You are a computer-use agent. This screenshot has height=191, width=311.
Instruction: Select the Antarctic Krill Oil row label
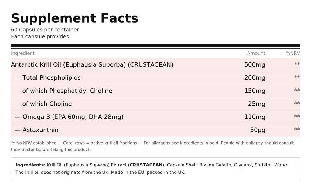coord(92,65)
